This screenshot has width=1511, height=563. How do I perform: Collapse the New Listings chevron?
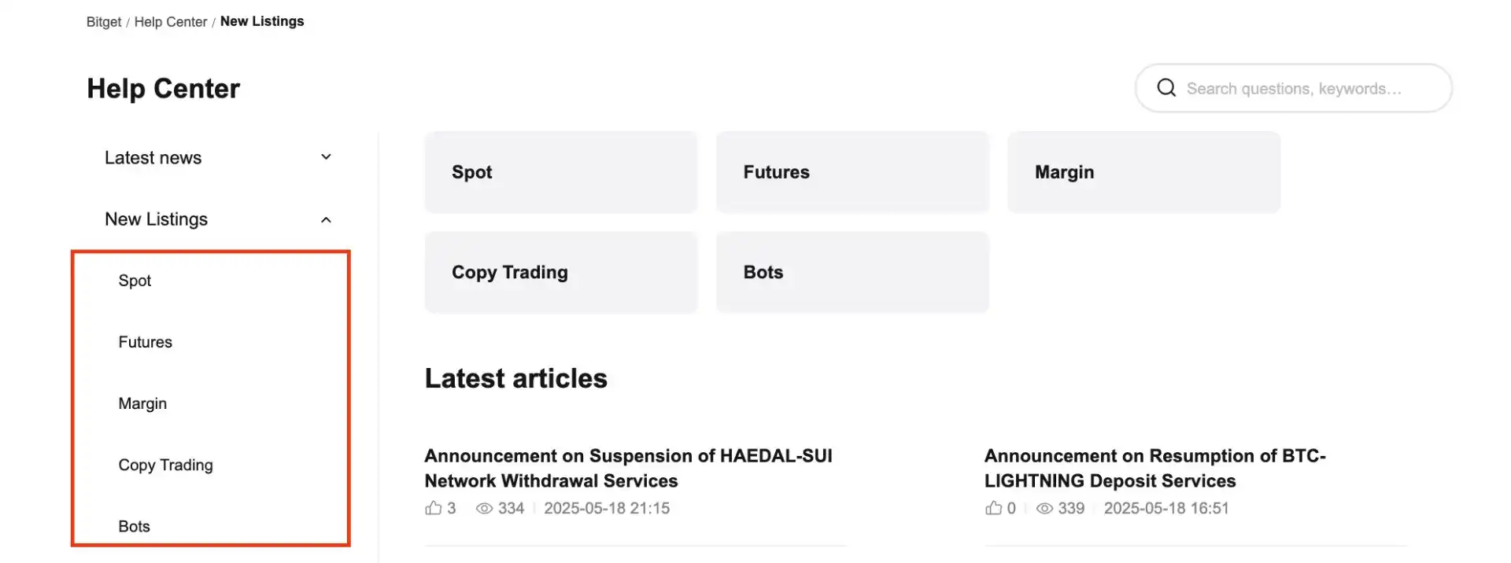(x=326, y=219)
